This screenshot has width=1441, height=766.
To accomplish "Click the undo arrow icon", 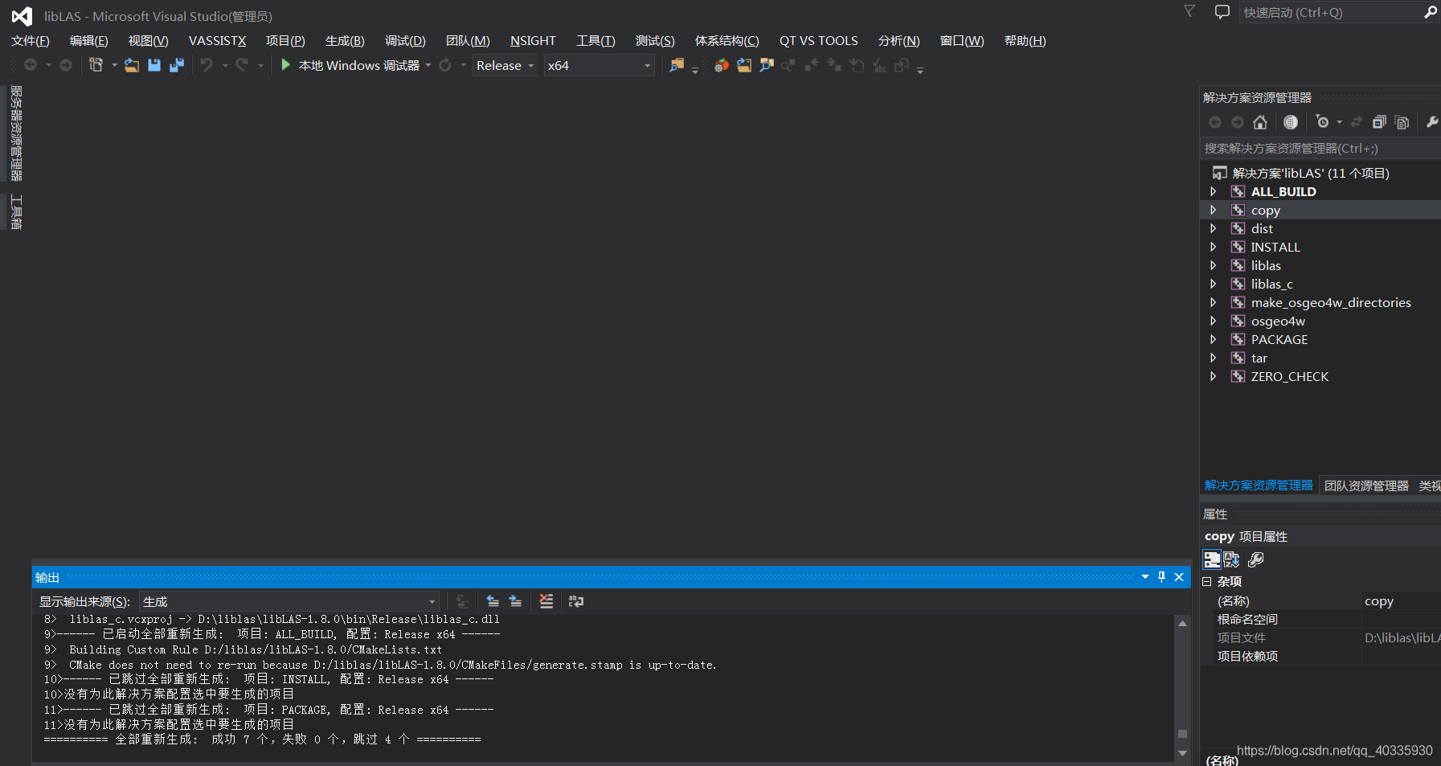I will [x=207, y=65].
